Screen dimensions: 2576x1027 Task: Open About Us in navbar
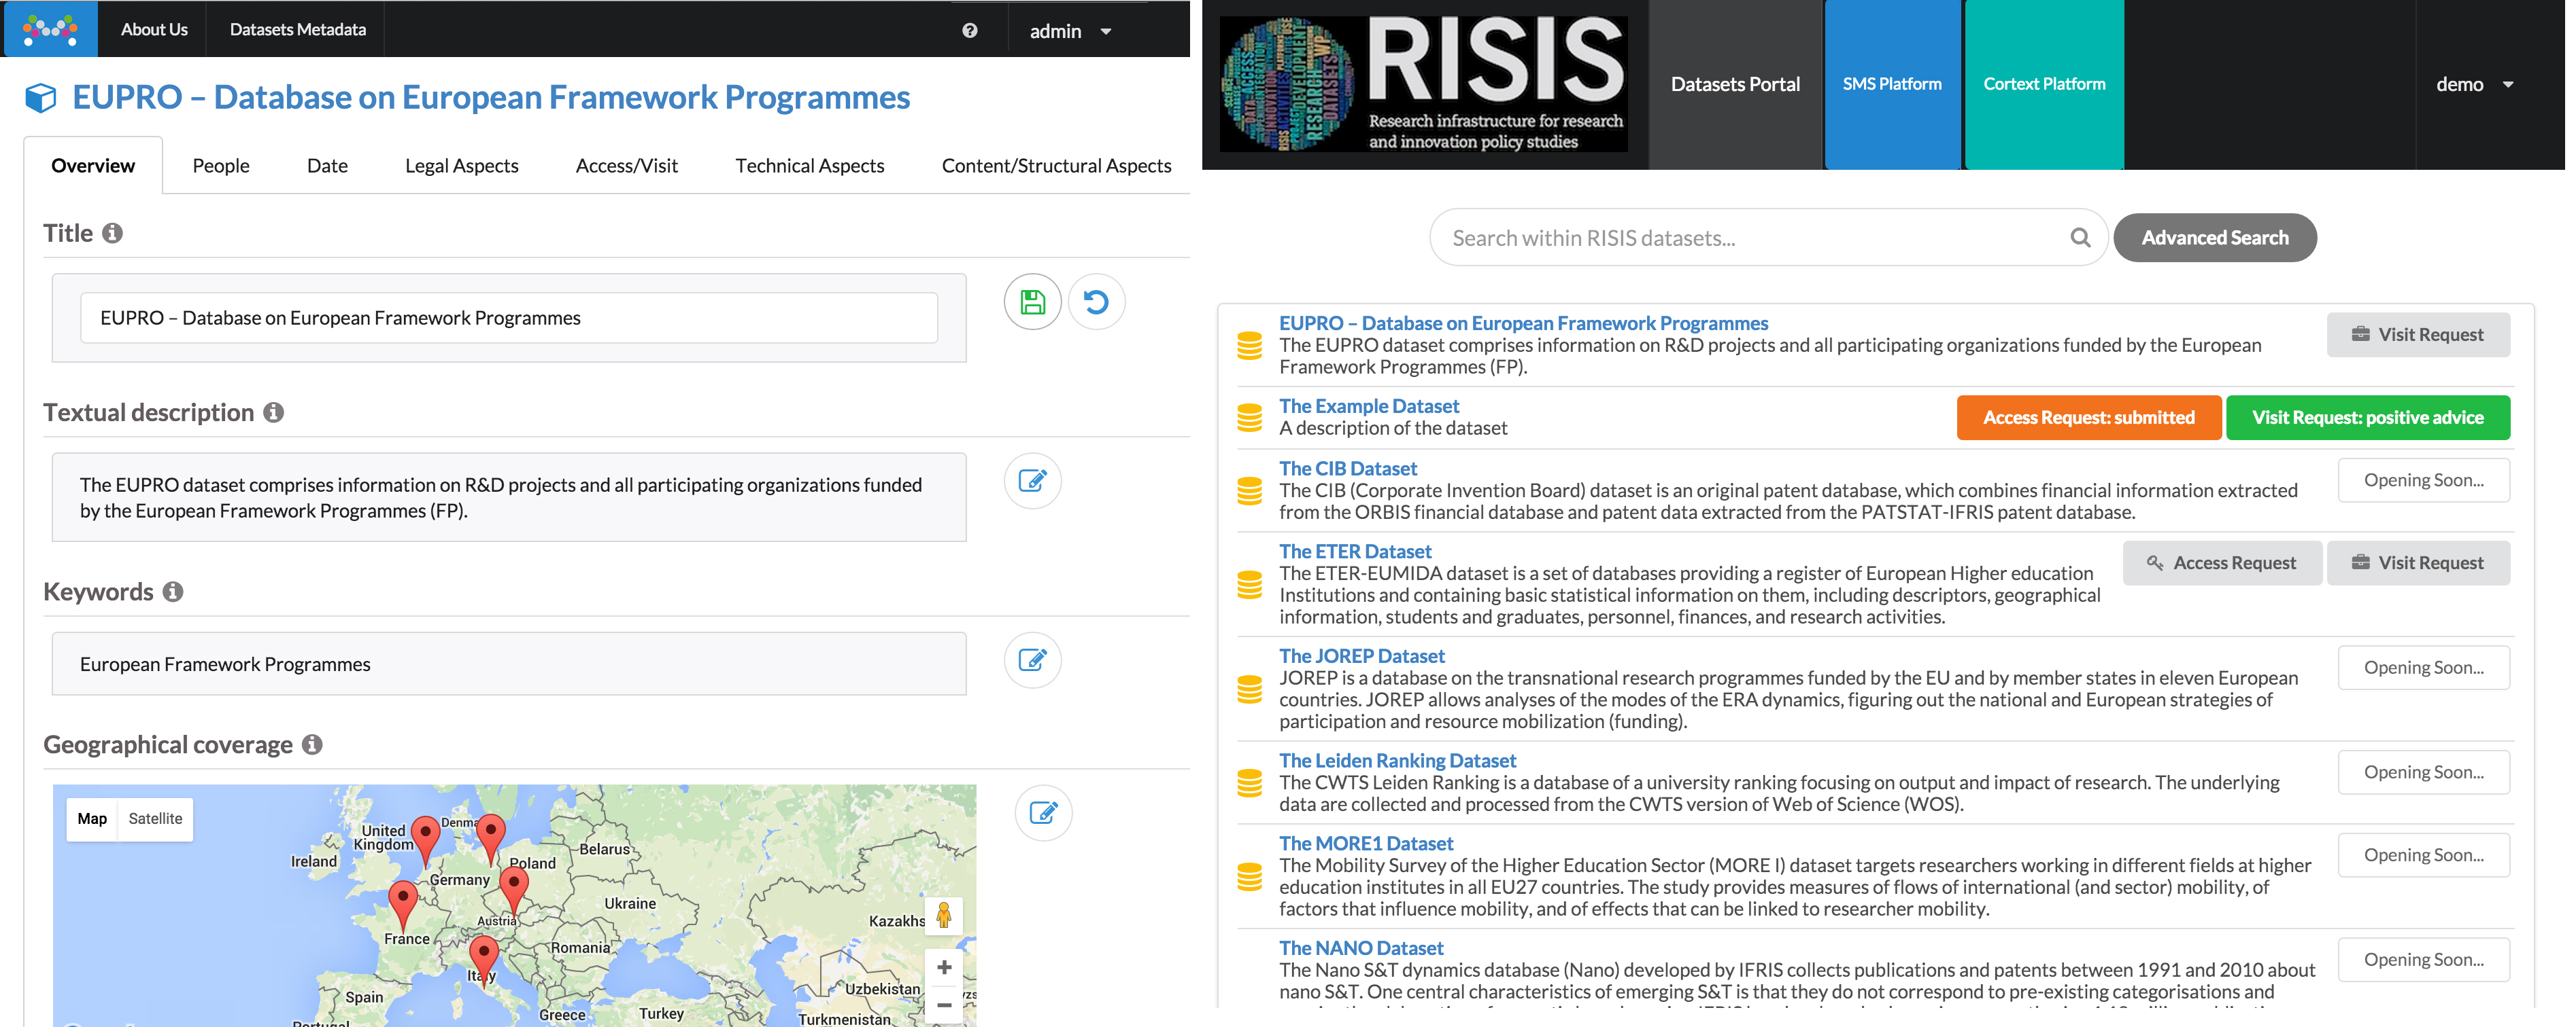pyautogui.click(x=154, y=29)
